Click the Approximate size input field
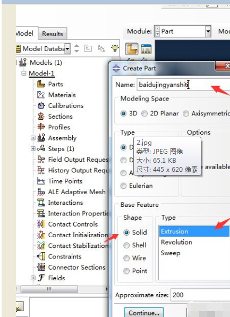230x317 pixels. 200,295
